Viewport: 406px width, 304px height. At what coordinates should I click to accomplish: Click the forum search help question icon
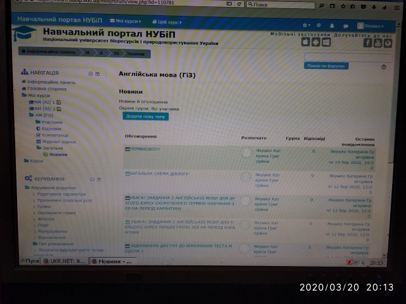(383, 67)
